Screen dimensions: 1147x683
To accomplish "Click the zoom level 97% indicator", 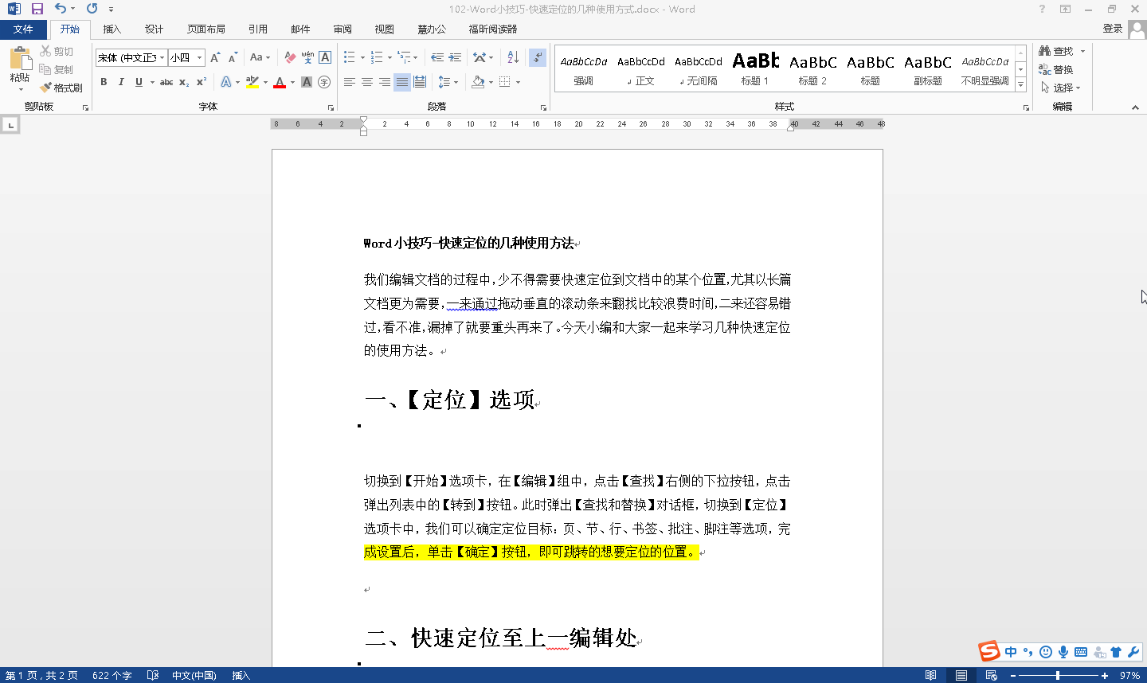I will (x=1129, y=675).
